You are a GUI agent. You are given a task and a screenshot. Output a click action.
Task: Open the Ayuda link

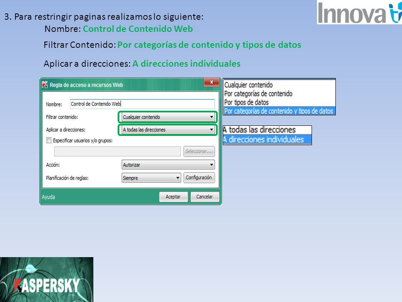49,197
